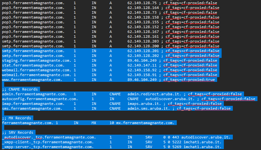Click the hostname admin.ferramentamagnante.com.

(34, 94)
